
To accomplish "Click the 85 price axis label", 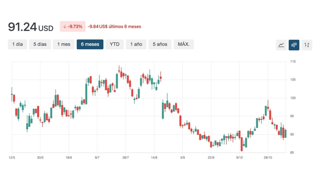I will [292, 152].
